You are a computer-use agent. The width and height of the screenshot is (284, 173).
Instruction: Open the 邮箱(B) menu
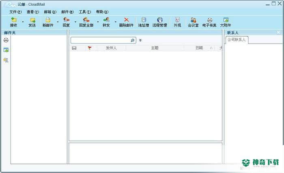pyautogui.click(x=50, y=12)
